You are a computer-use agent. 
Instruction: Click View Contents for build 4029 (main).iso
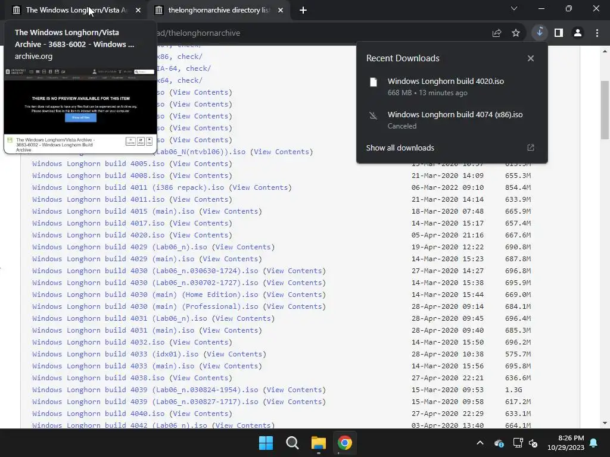click(x=231, y=259)
